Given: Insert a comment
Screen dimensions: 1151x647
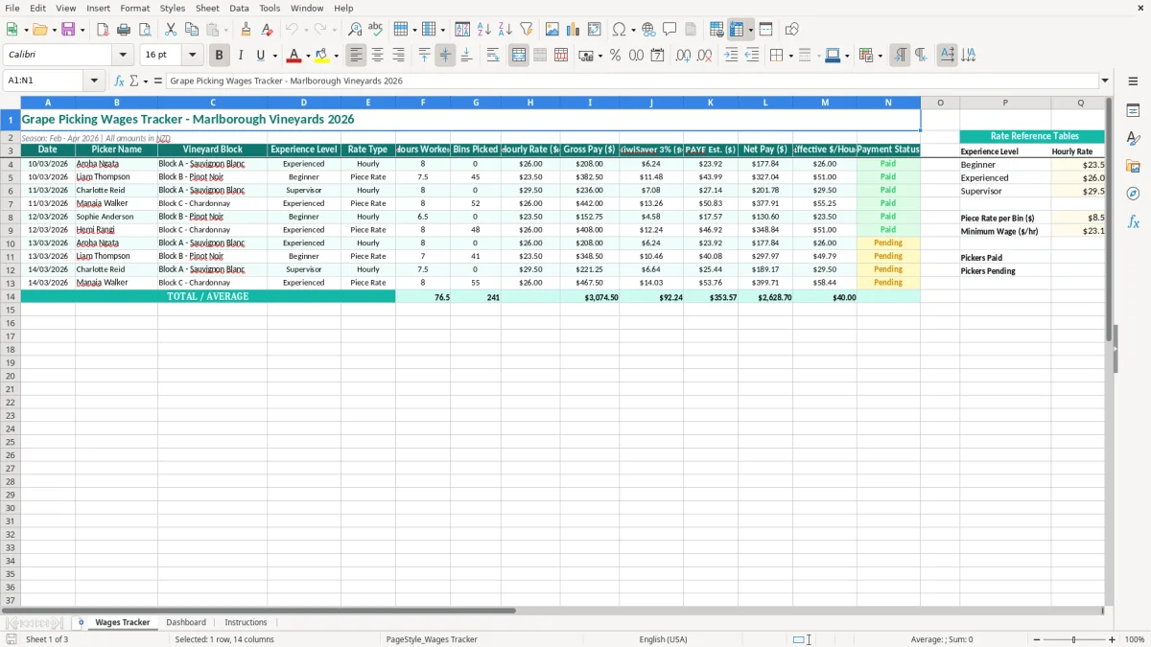Looking at the screenshot, I should coord(669,30).
